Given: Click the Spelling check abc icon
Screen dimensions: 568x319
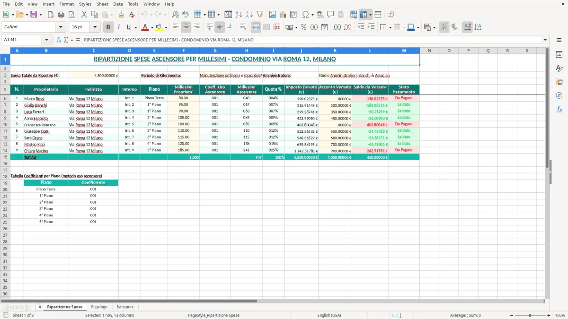Looking at the screenshot, I should [186, 15].
